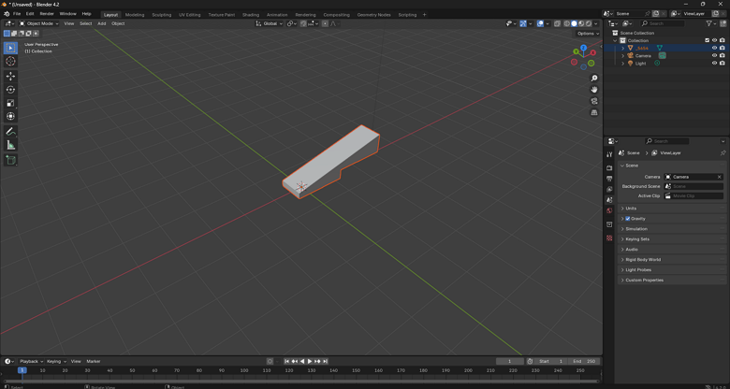Open the File menu
730x389 pixels.
pyautogui.click(x=17, y=14)
